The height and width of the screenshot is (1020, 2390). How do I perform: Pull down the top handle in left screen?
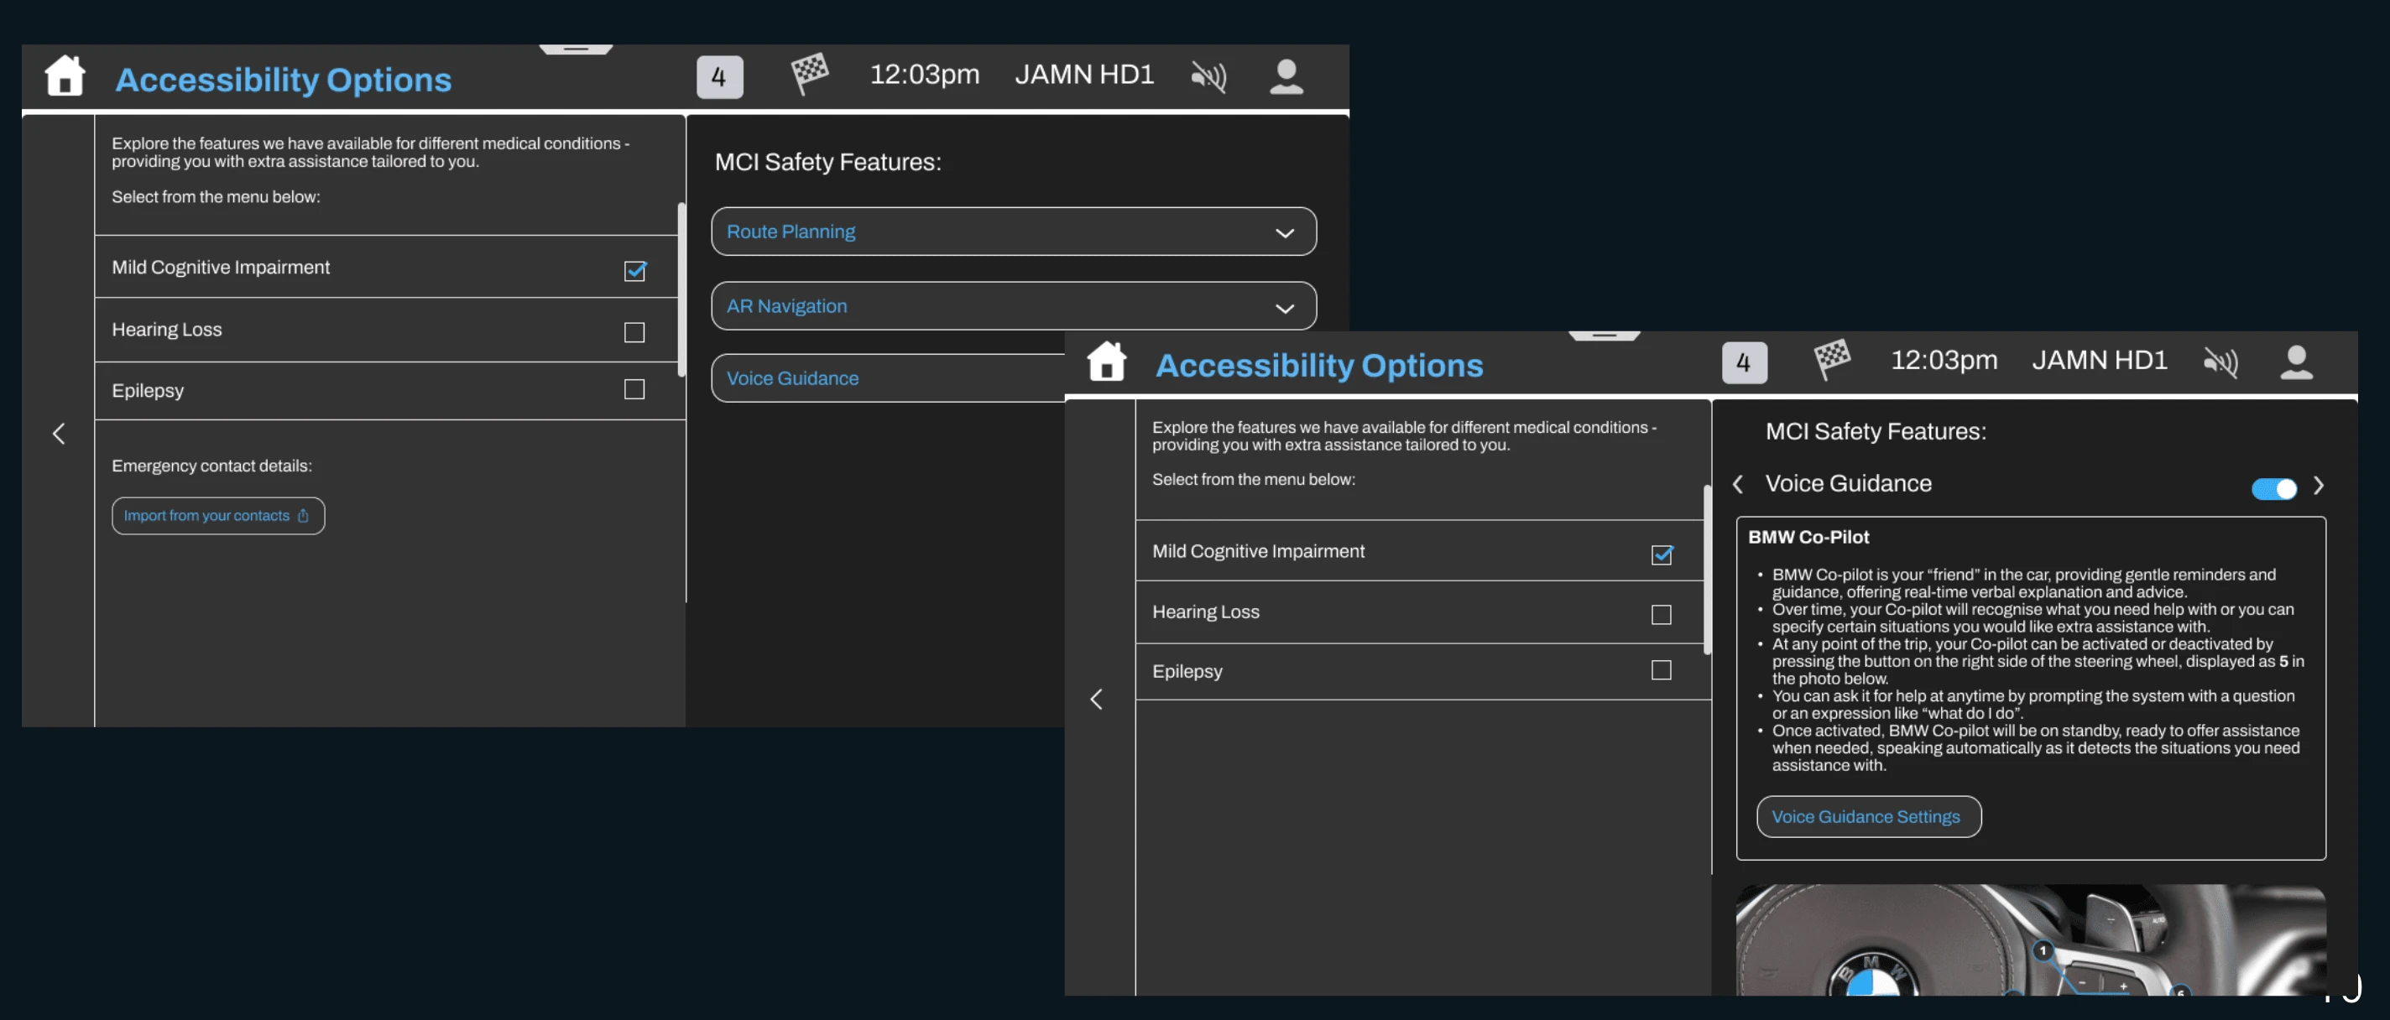click(x=575, y=48)
